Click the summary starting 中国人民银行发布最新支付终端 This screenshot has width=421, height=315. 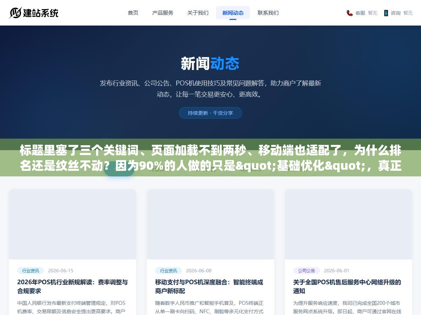[x=71, y=307]
